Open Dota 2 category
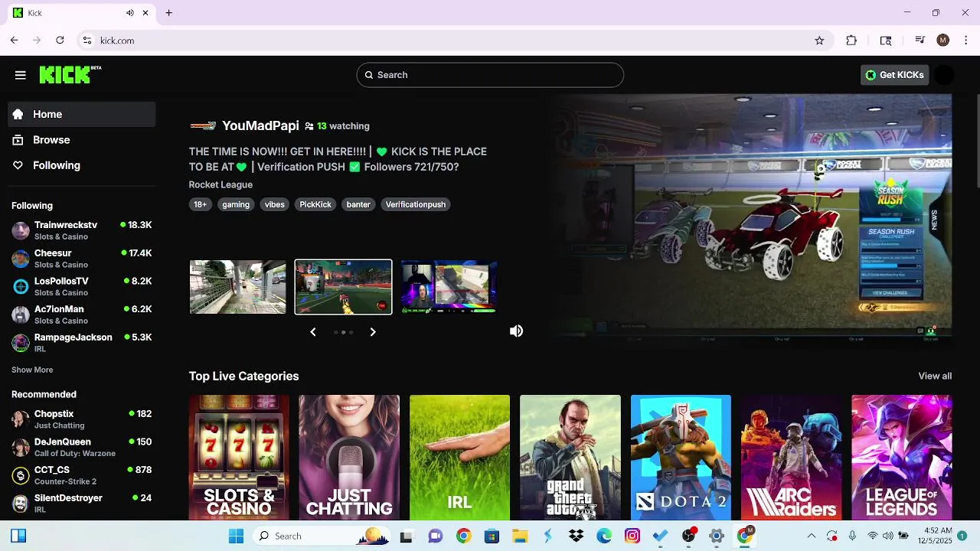The image size is (980, 551). (681, 458)
